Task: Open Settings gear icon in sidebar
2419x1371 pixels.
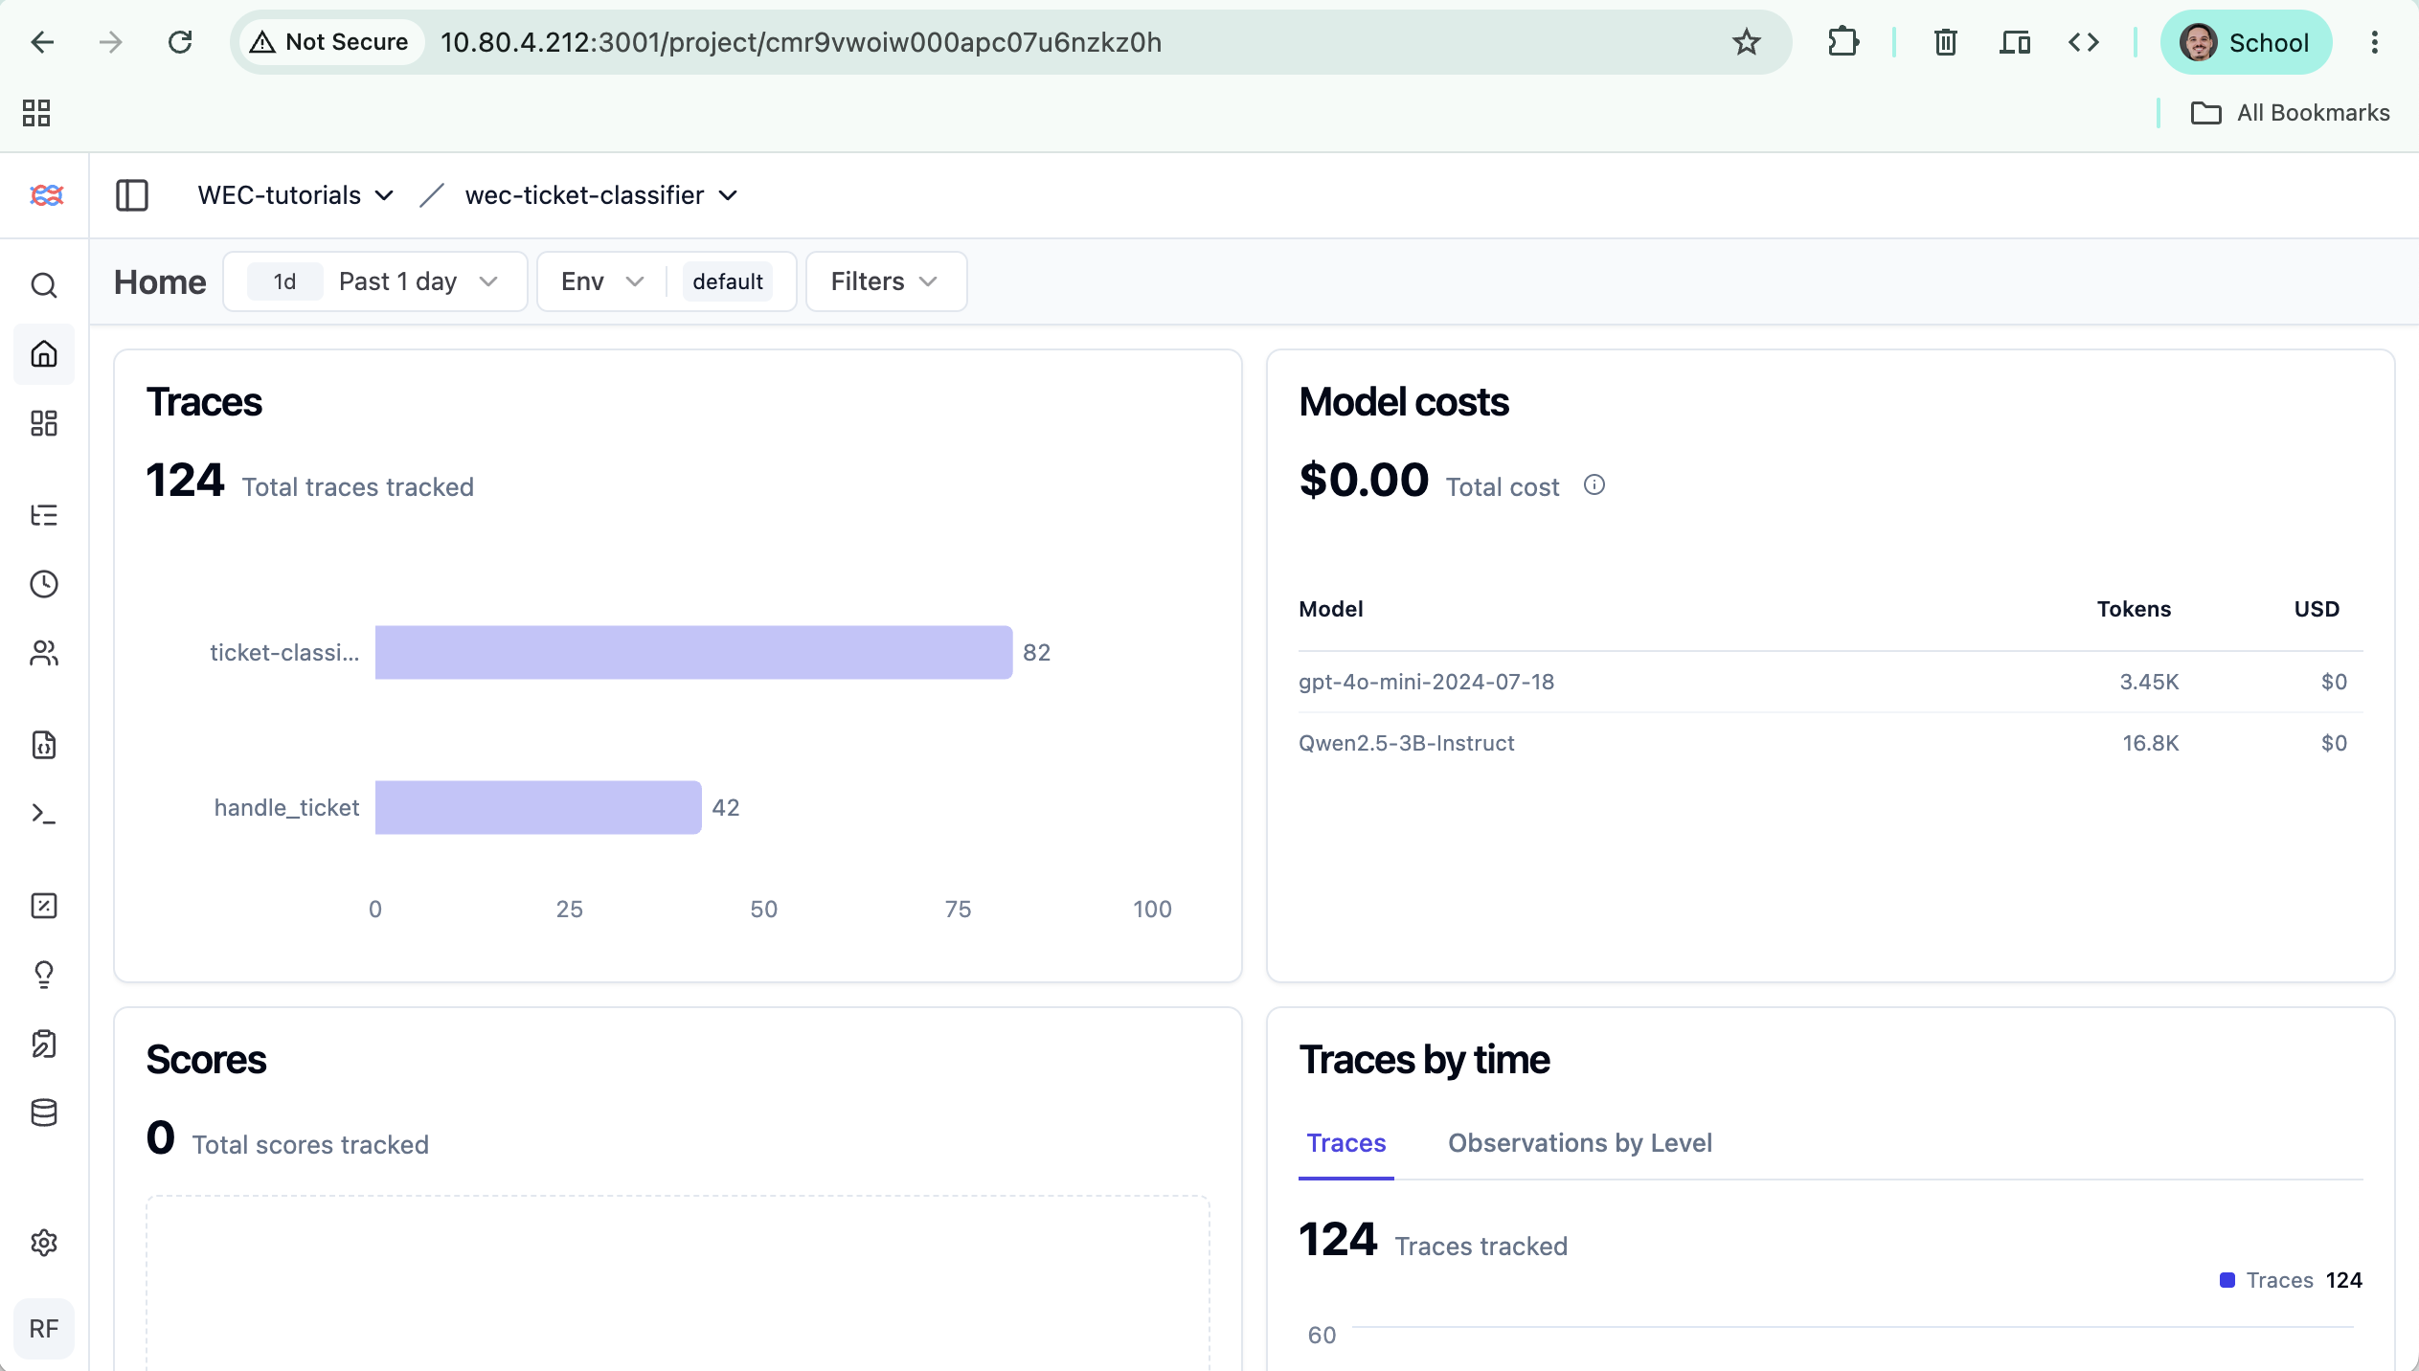Action: click(44, 1243)
